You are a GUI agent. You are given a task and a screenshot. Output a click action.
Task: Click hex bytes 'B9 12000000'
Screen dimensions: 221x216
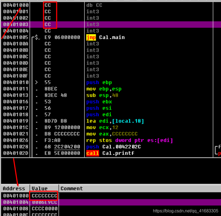point(62,128)
